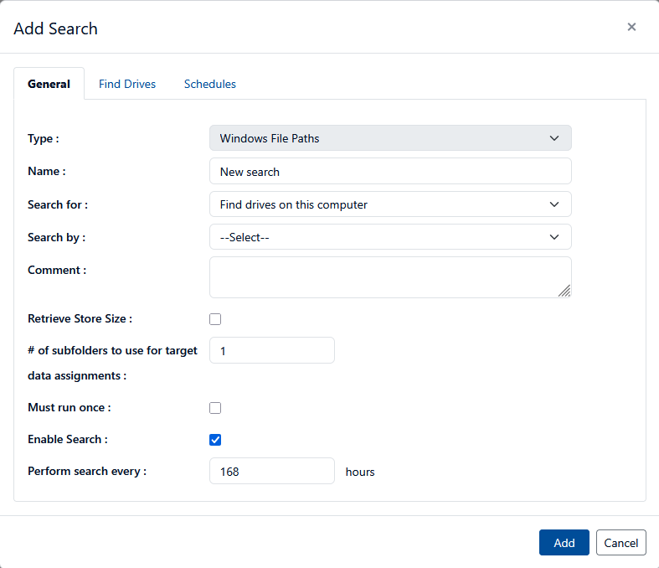Expand the Type dropdown
Screen dimensions: 659x568
[390, 138]
